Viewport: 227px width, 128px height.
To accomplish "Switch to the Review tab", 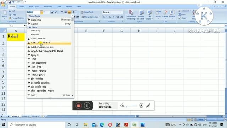I will click(68, 6).
